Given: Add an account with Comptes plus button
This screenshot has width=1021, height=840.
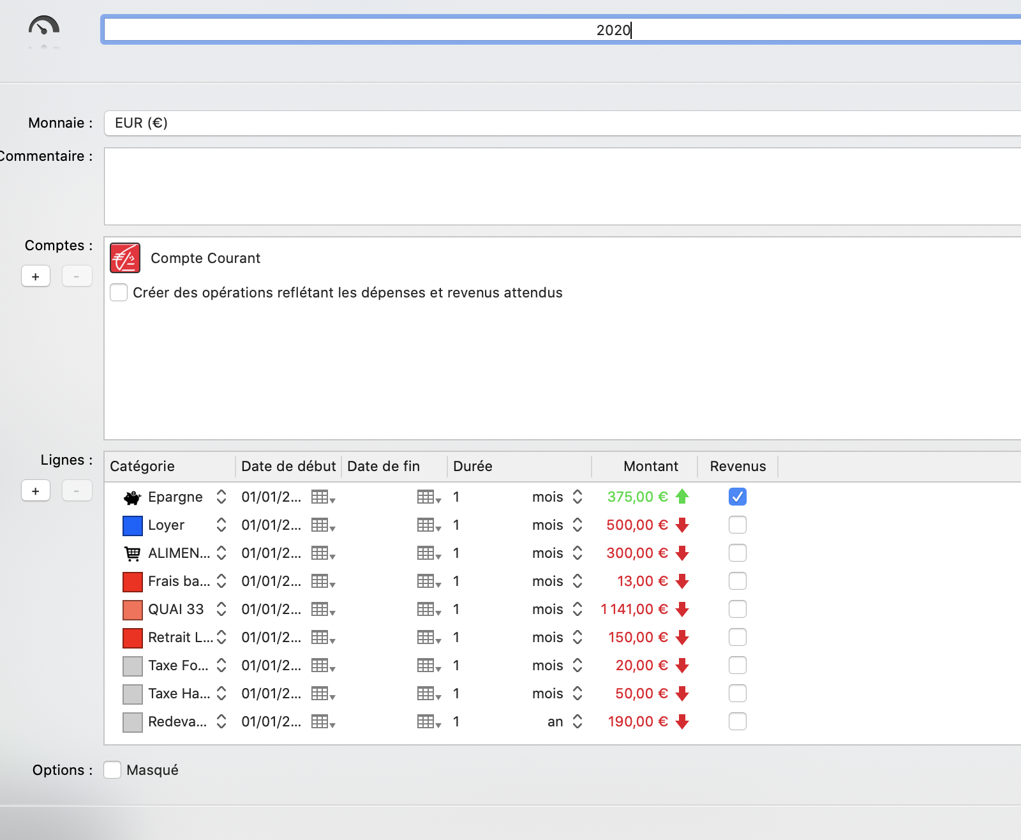Looking at the screenshot, I should click(x=36, y=276).
